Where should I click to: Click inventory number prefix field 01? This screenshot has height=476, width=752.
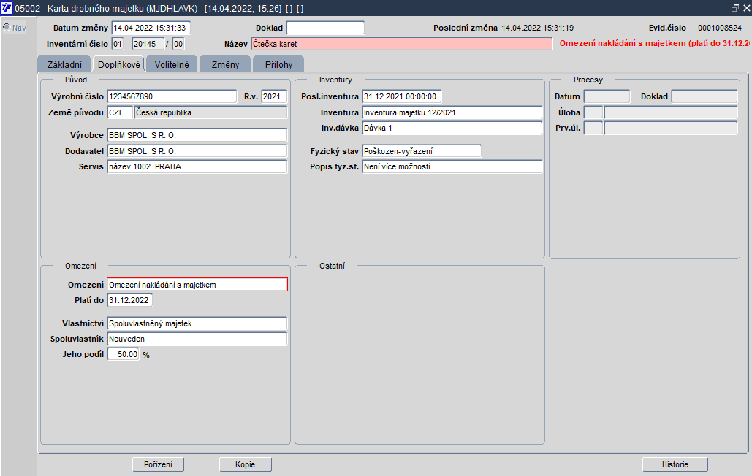(x=118, y=44)
